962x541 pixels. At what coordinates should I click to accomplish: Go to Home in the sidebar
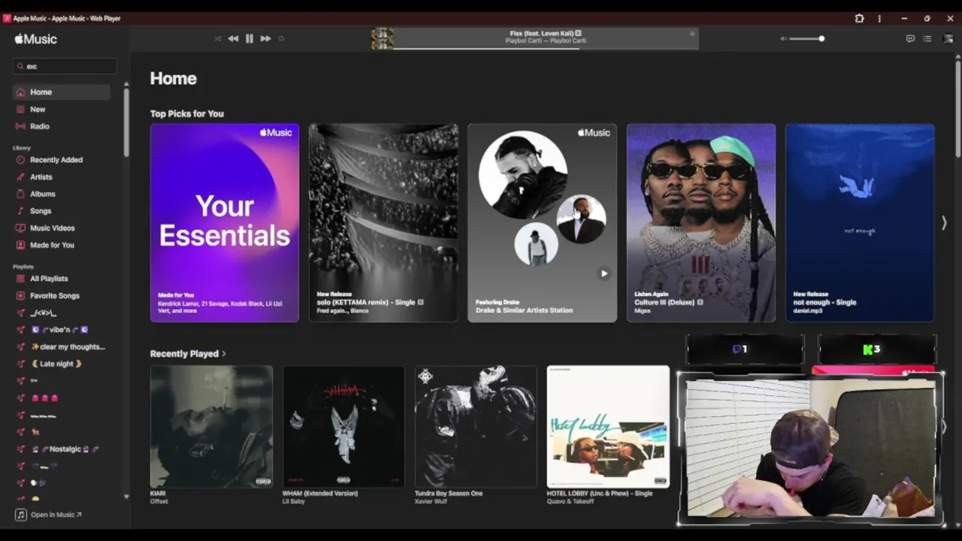pyautogui.click(x=62, y=92)
